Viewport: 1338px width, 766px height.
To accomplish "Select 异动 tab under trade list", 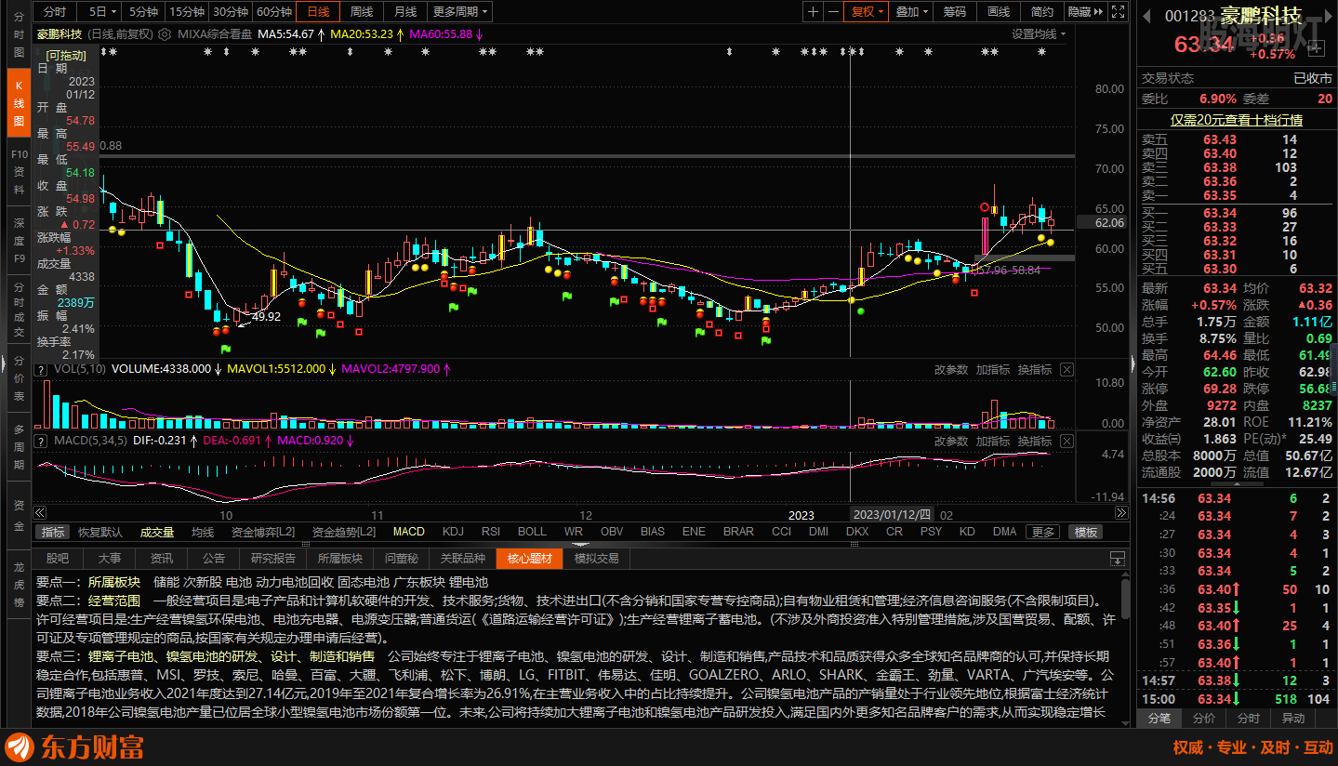I will (x=1293, y=719).
